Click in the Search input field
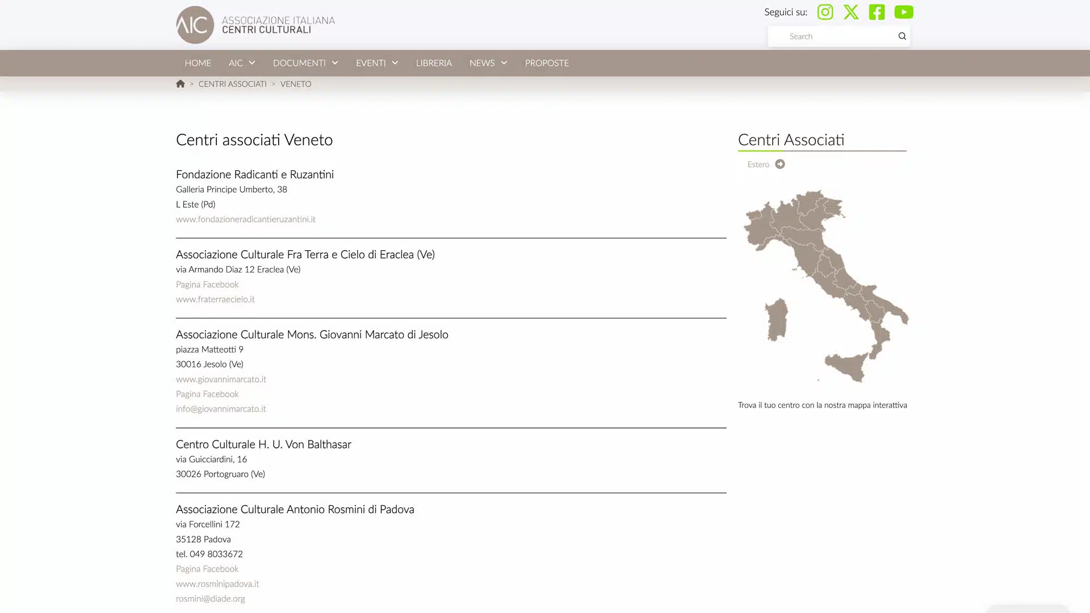1090x613 pixels. point(832,36)
